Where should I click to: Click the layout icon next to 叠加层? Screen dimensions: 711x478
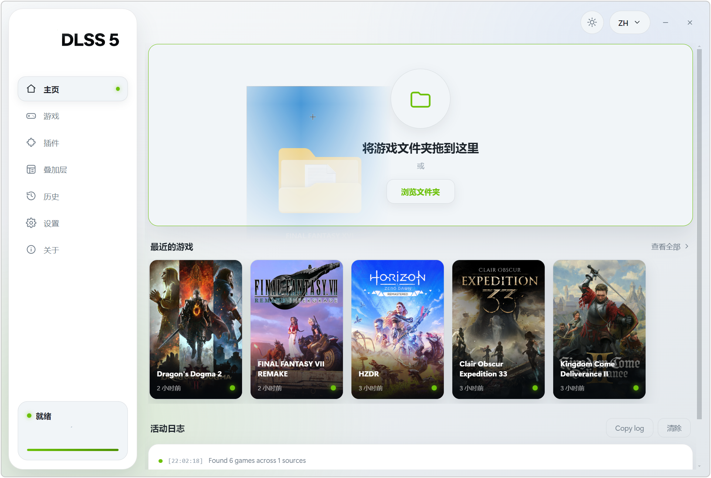tap(31, 170)
